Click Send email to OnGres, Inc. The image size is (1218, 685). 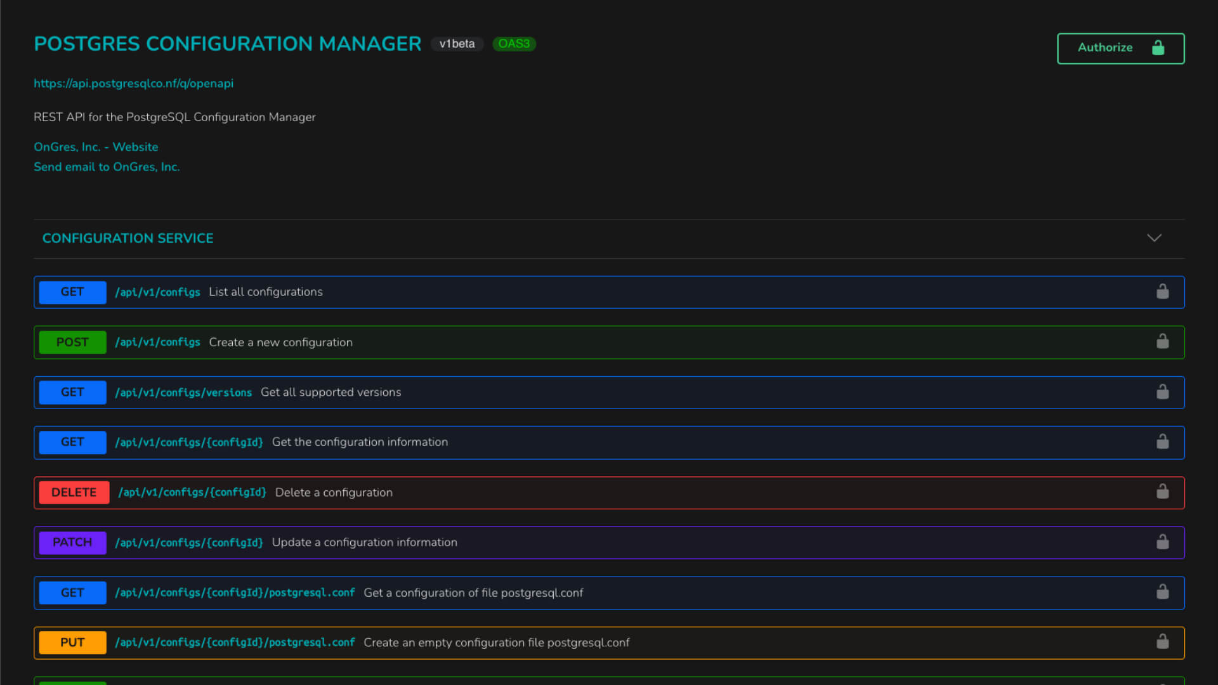107,167
